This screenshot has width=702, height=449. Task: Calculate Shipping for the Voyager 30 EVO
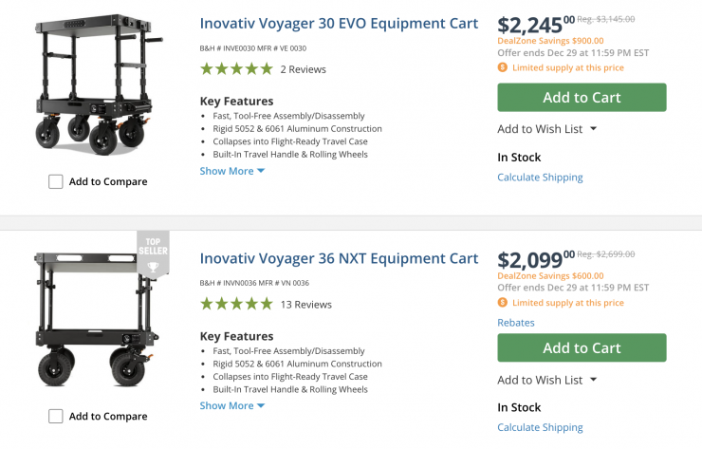click(x=540, y=178)
